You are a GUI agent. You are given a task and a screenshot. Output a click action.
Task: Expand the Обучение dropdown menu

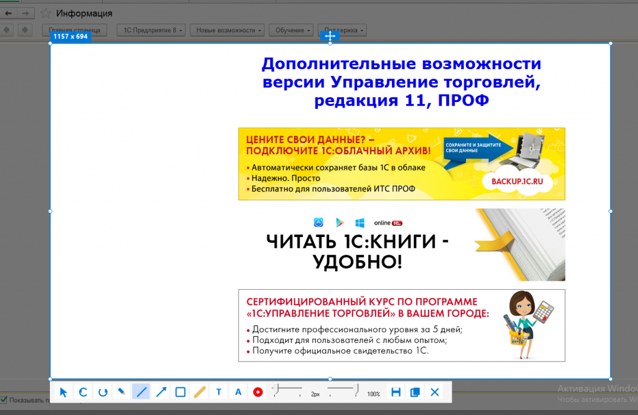tap(291, 30)
